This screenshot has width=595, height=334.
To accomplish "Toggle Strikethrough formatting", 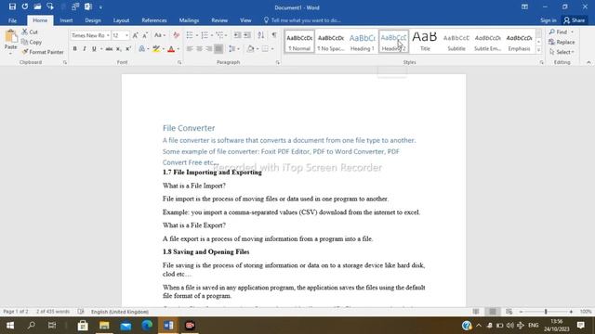I will click(x=109, y=49).
